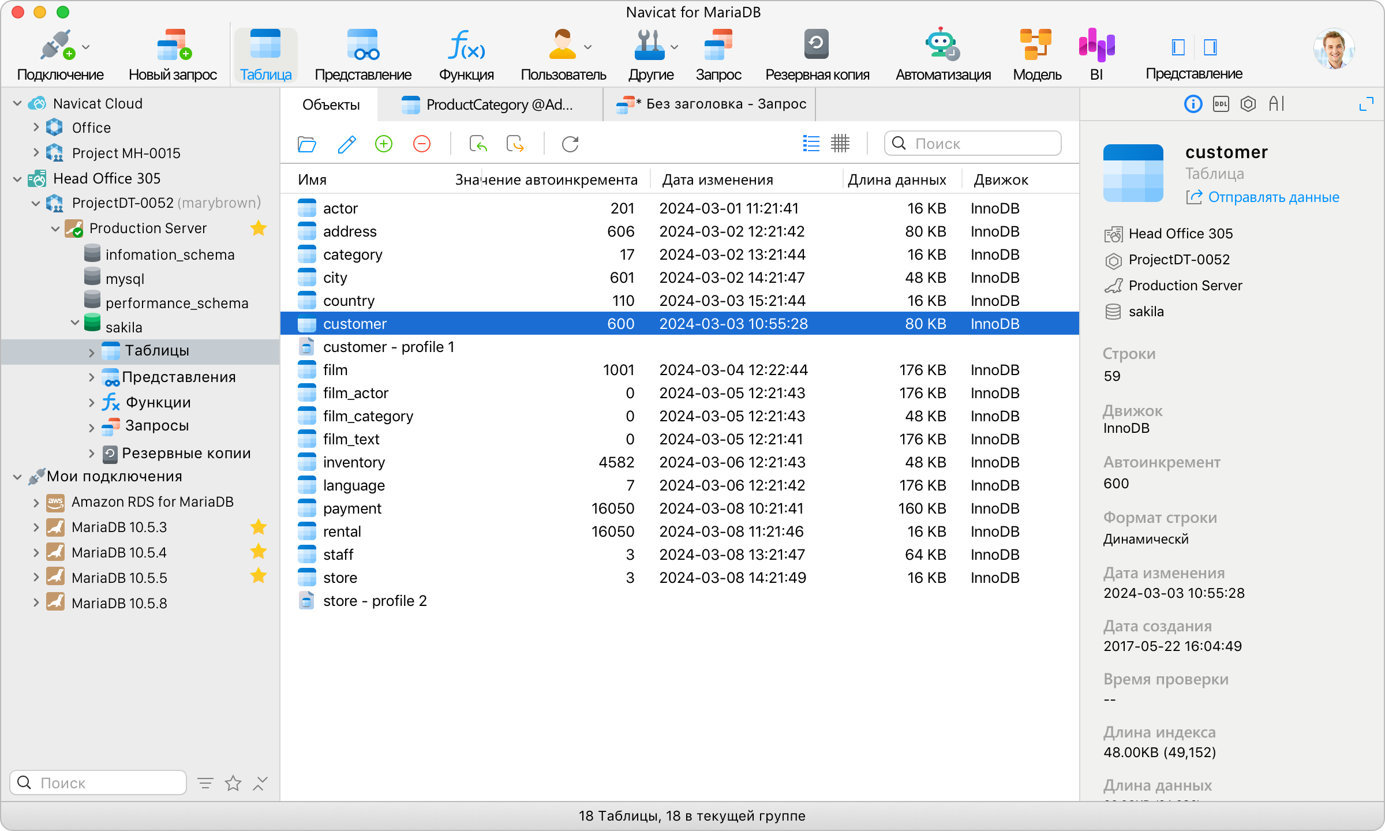
Task: Click the Backup (Резервная копия) toolbar icon
Action: coord(816,45)
